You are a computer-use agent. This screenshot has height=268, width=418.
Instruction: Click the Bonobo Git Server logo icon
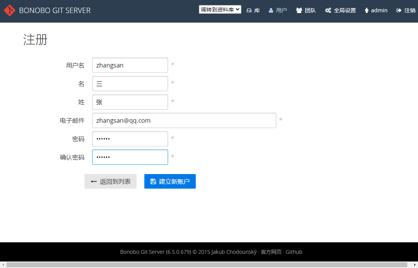point(9,10)
